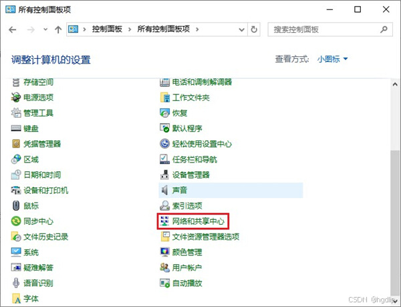Click the 搜索控制面板 search field
401x307 pixels.
point(330,29)
